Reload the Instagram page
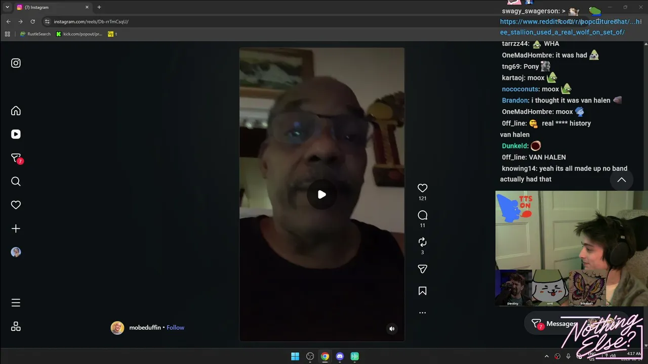Screen dimensions: 648x364 pyautogui.click(x=32, y=22)
